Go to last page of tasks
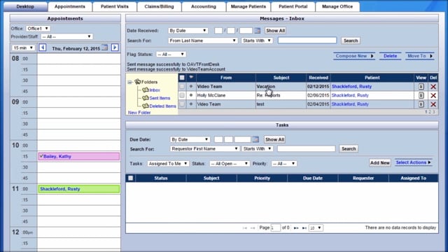 tap(304, 228)
